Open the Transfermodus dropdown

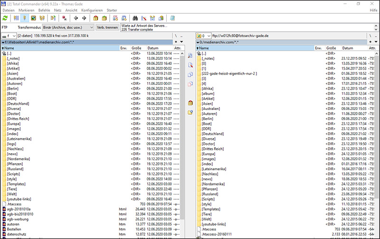pos(67,28)
